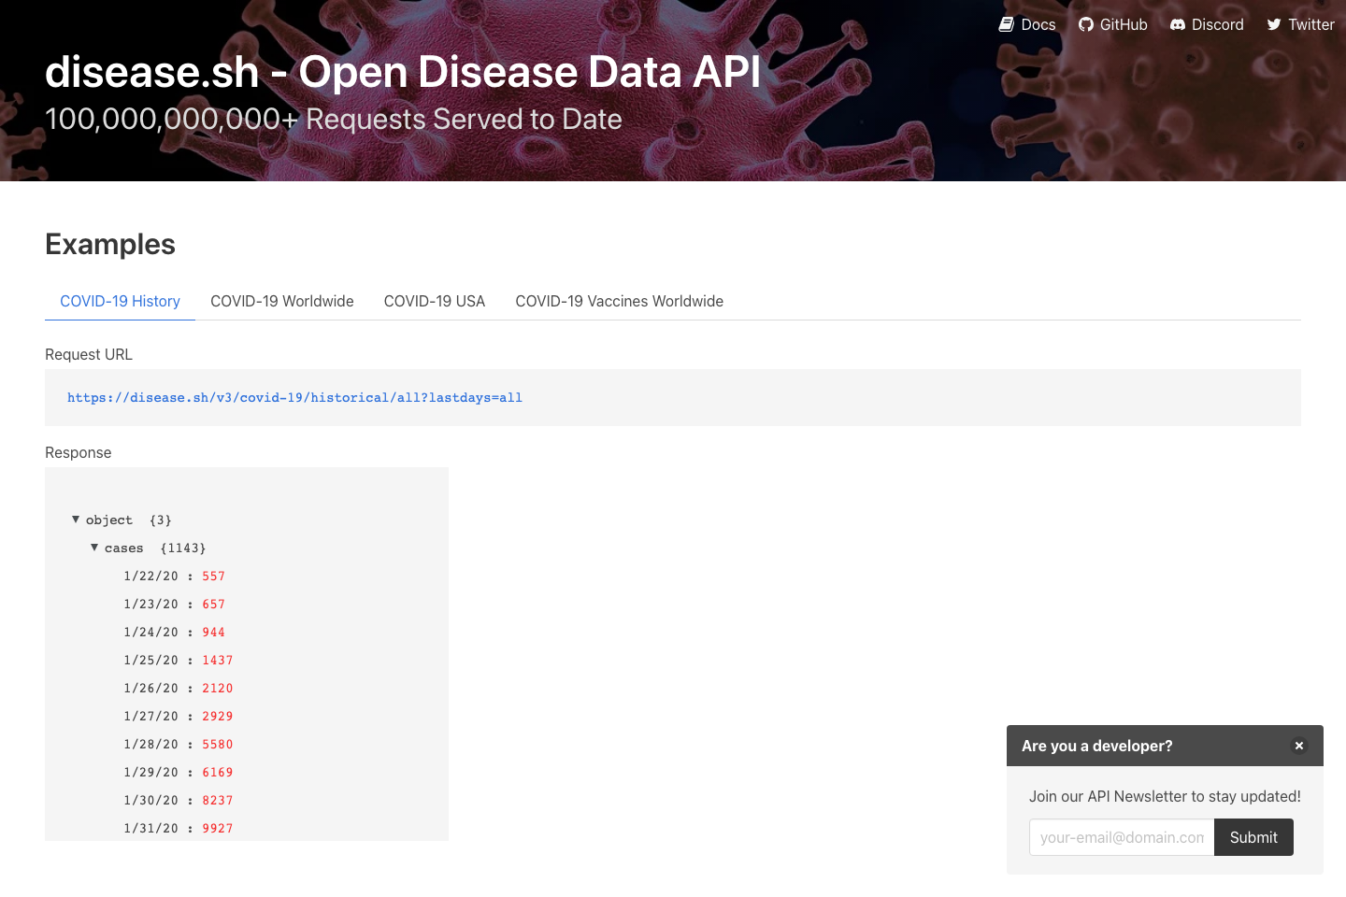Collapse the object node disclosure triangle
Image resolution: width=1346 pixels, height=897 pixels.
(76, 520)
